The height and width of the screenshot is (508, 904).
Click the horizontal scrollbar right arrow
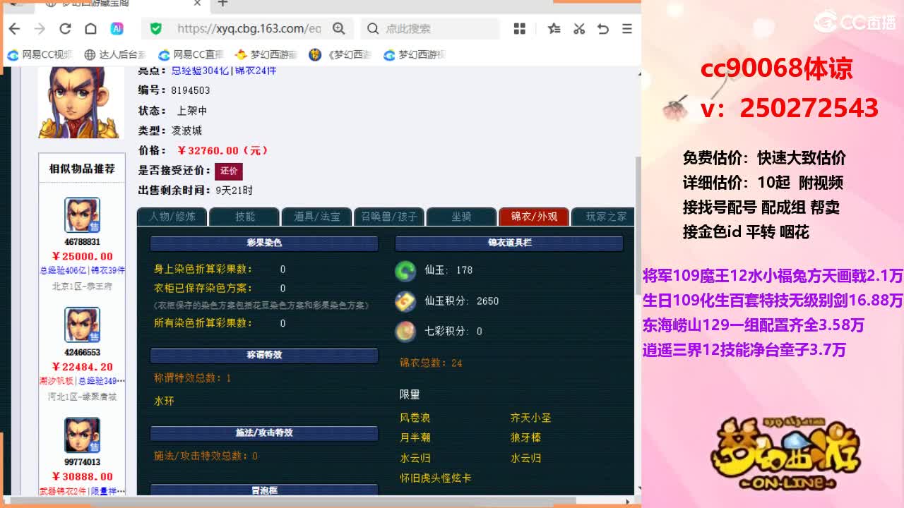628,502
